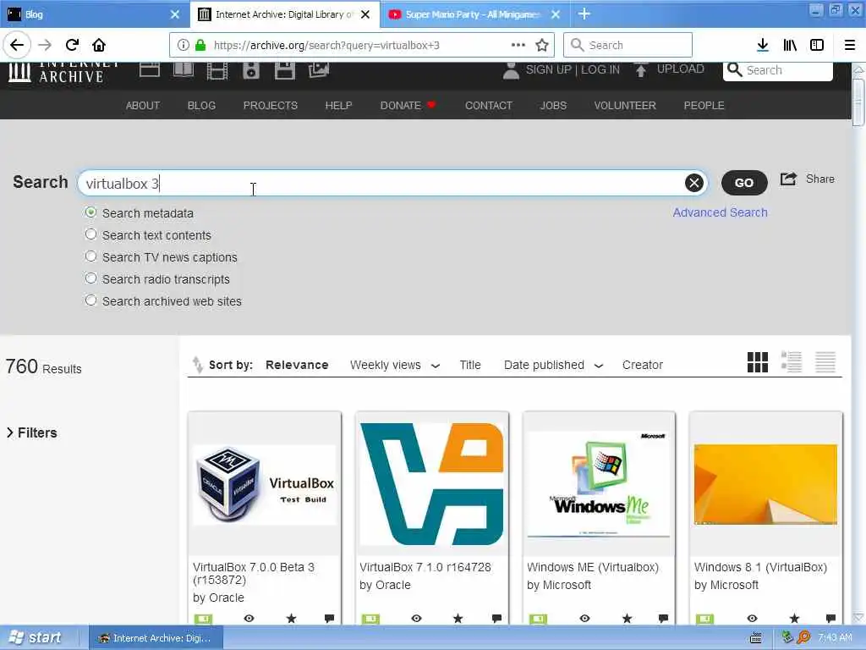Open the ABOUT menu item
This screenshot has height=650, width=866.
click(143, 106)
